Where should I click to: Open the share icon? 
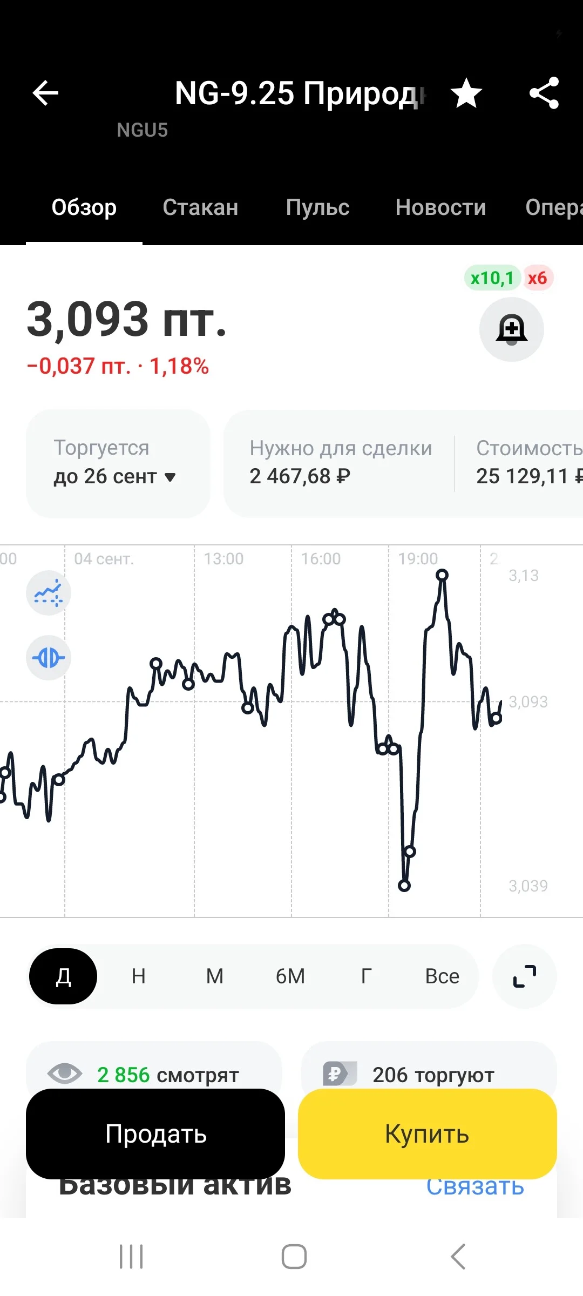click(x=544, y=93)
